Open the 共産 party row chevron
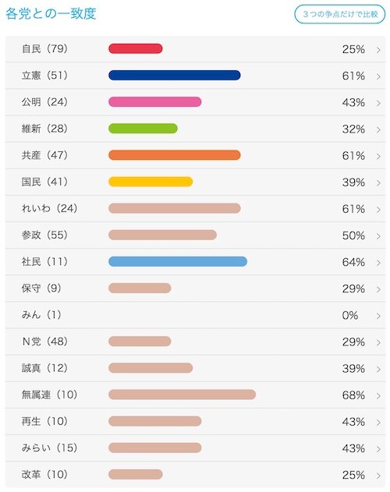Screen dimensions: 390x492 [x=378, y=156]
